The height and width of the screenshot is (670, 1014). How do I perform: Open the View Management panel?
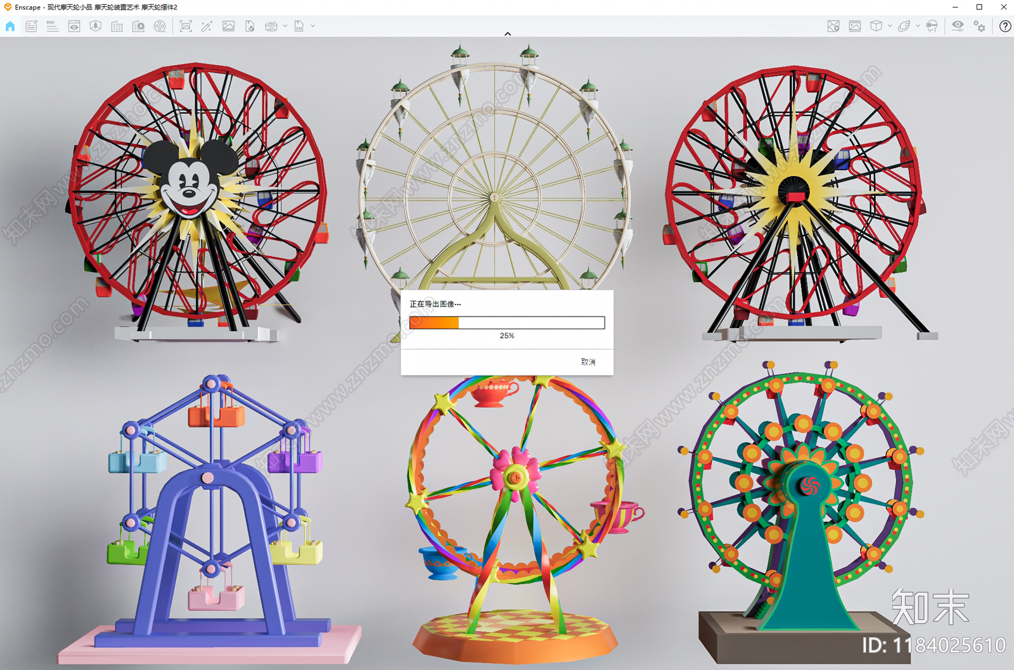click(74, 26)
